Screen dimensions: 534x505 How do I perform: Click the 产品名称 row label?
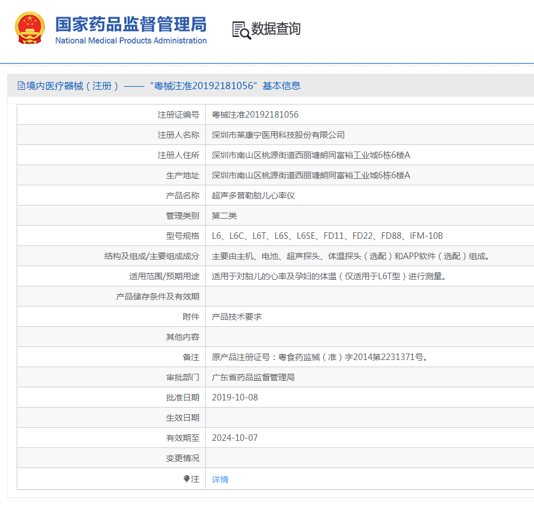point(183,195)
